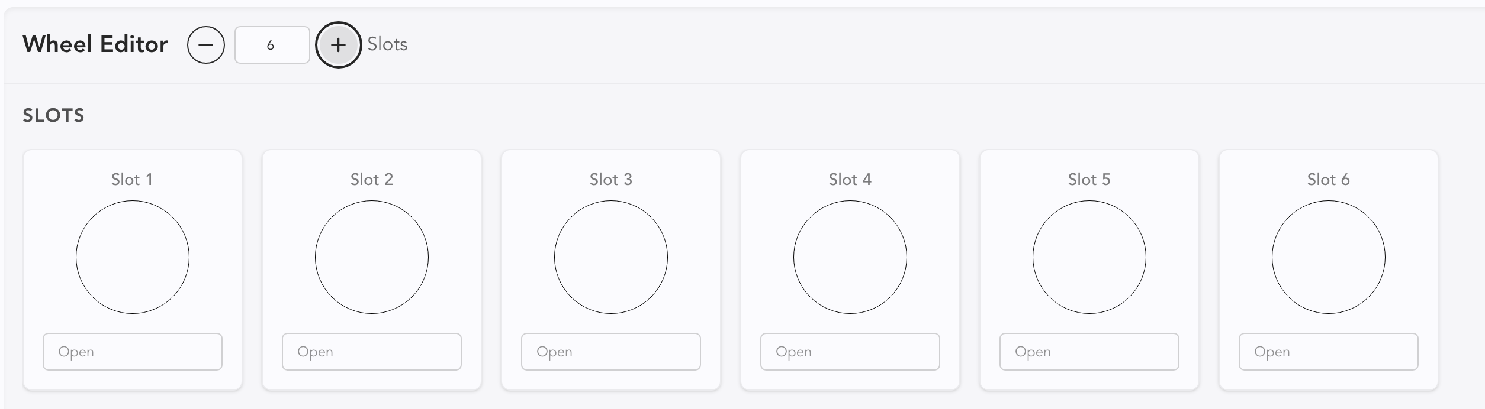Click the Wheel Editor heading
The width and height of the screenshot is (1485, 409).
tap(95, 44)
